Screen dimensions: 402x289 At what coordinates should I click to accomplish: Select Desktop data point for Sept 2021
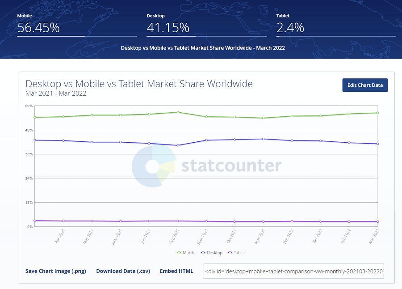click(206, 140)
